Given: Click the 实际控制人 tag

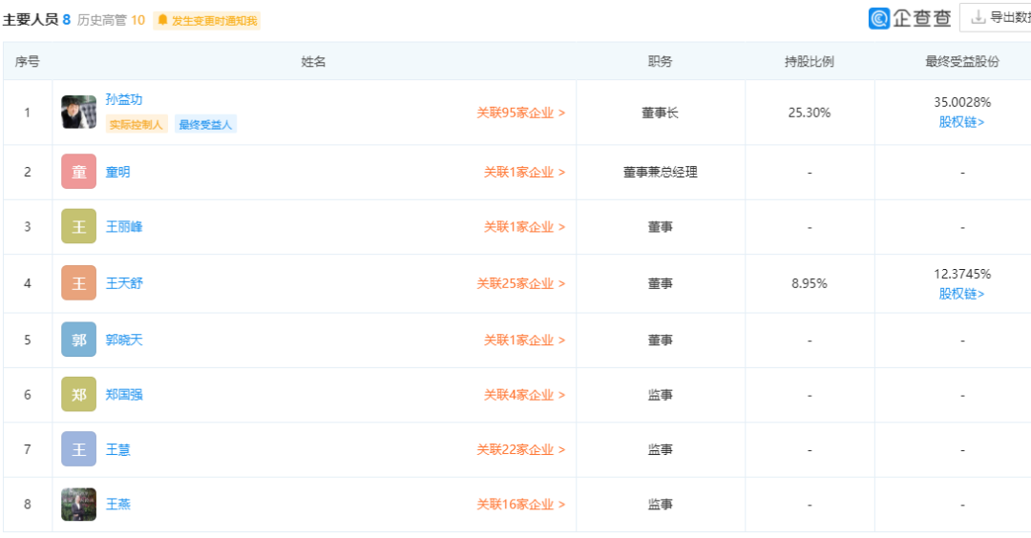Looking at the screenshot, I should coord(137,124).
